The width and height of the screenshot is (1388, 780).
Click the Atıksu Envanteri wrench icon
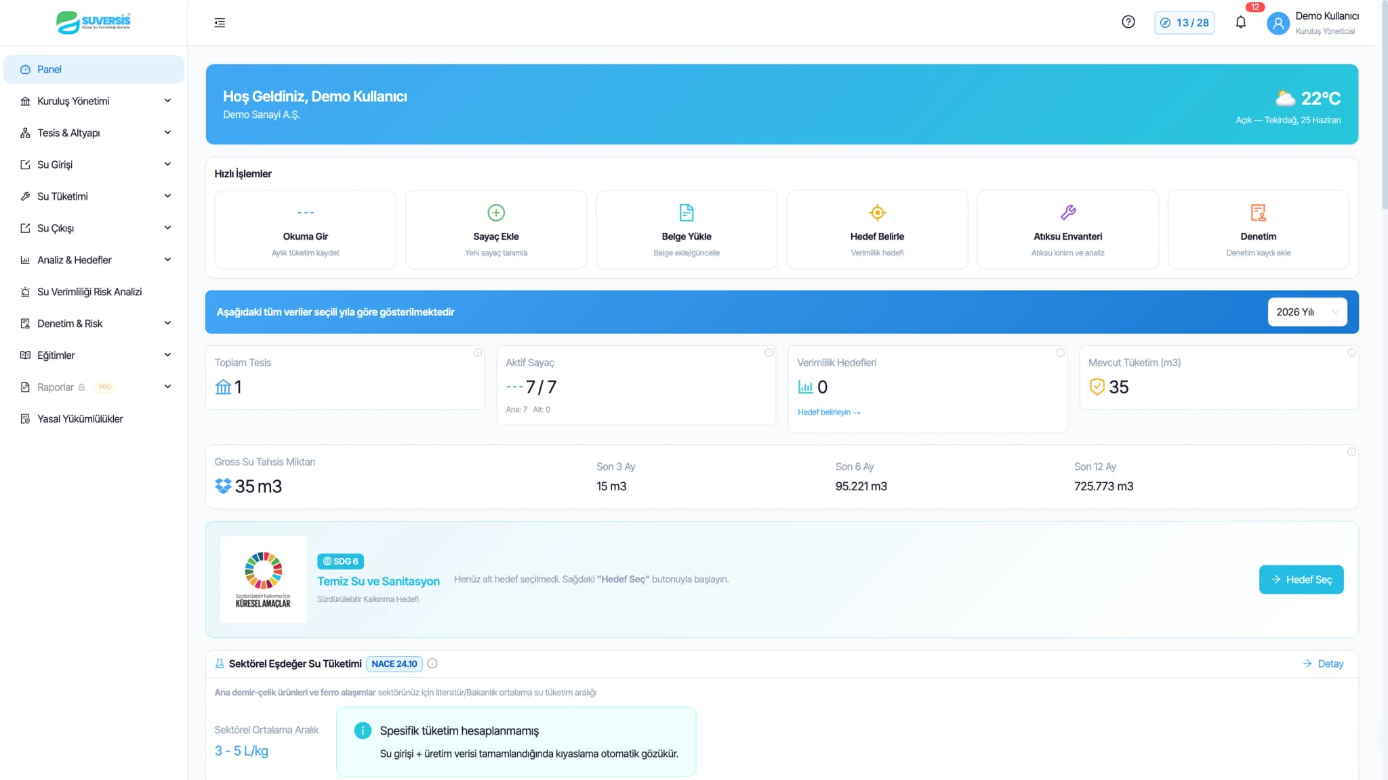[x=1068, y=213]
